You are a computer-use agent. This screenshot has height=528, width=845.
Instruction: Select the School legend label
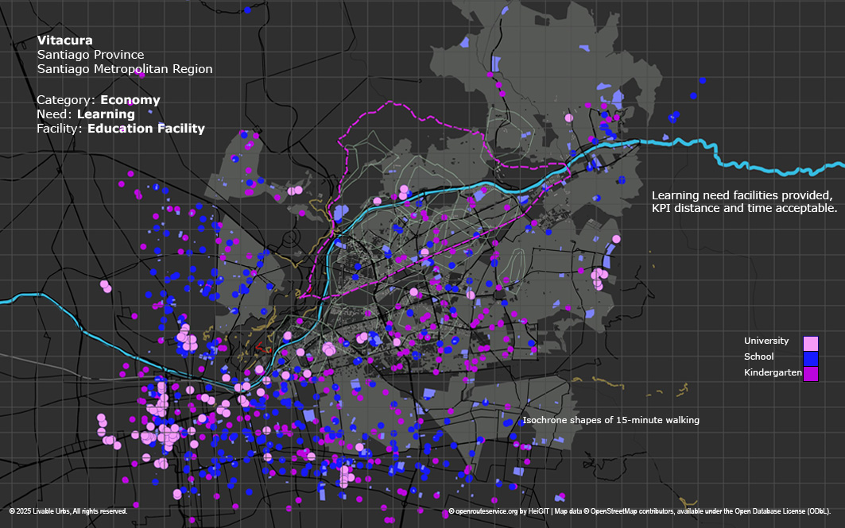click(758, 356)
